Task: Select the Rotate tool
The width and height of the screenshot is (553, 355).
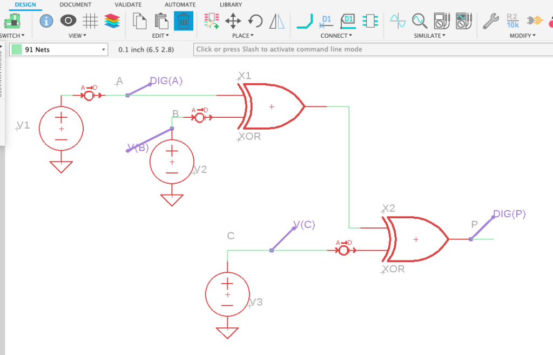Action: 255,21
